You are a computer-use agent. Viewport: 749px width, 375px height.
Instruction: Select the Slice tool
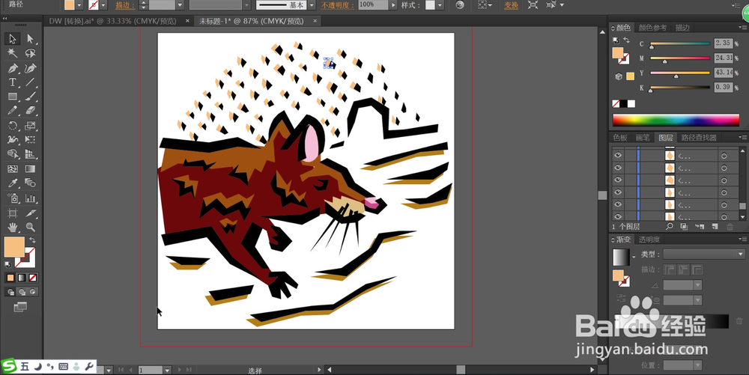(x=31, y=213)
